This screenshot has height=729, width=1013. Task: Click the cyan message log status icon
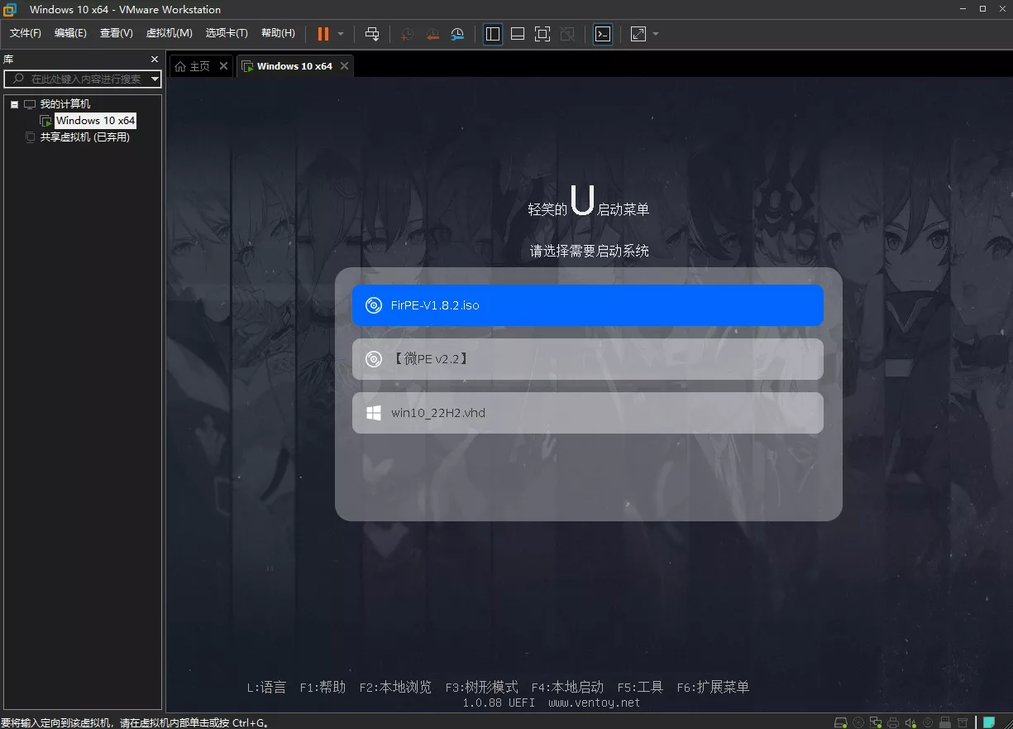[x=988, y=722]
